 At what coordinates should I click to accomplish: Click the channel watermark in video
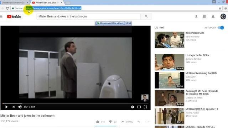tap(145, 98)
